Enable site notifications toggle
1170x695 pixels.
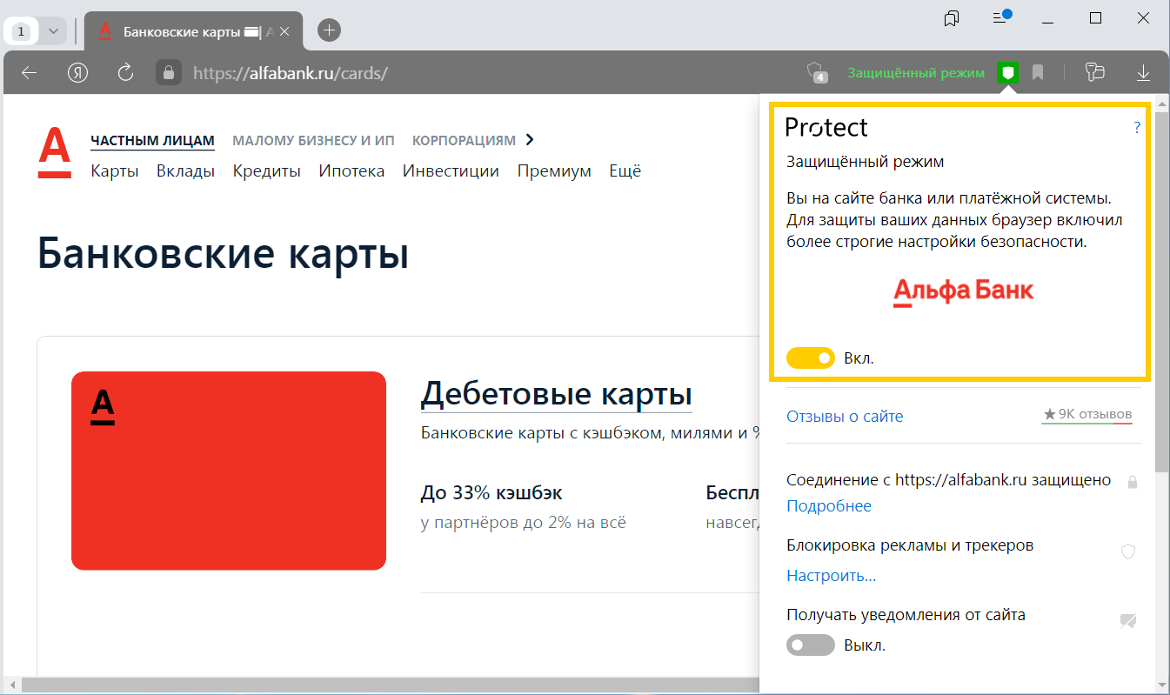810,645
